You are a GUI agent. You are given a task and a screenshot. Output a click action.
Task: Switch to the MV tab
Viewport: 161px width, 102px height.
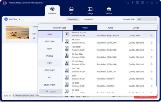point(71,11)
